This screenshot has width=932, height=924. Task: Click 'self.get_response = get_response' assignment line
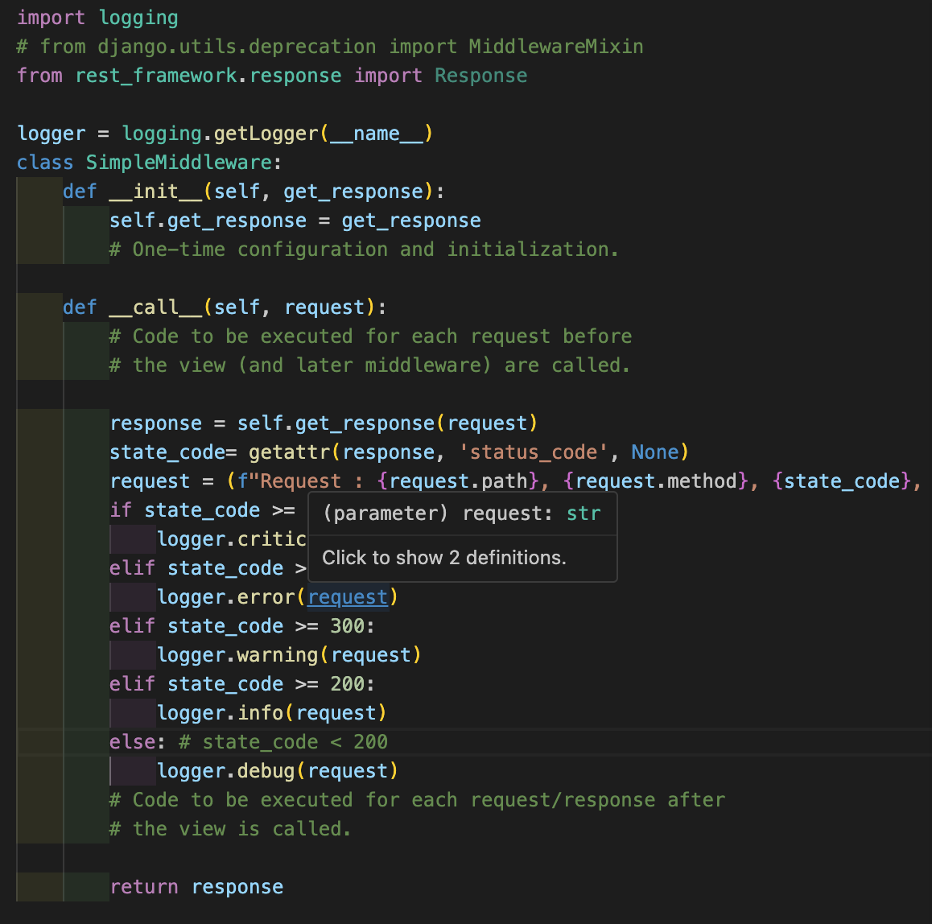295,221
